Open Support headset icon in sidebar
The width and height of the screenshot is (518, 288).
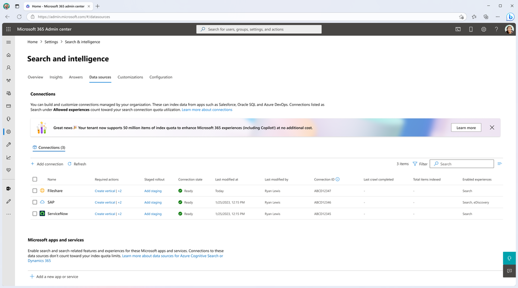pyautogui.click(x=9, y=119)
